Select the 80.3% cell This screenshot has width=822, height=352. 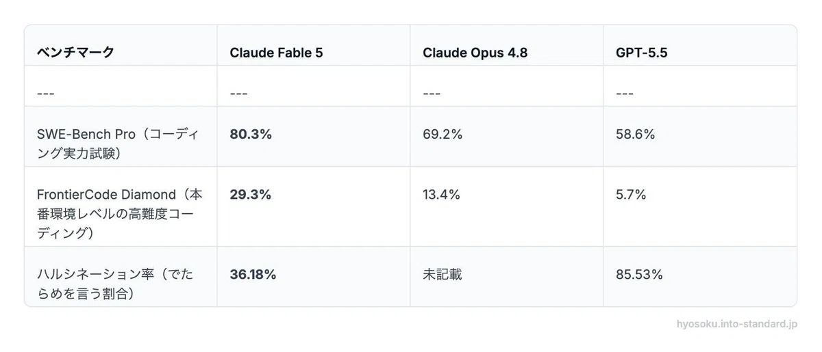(251, 135)
